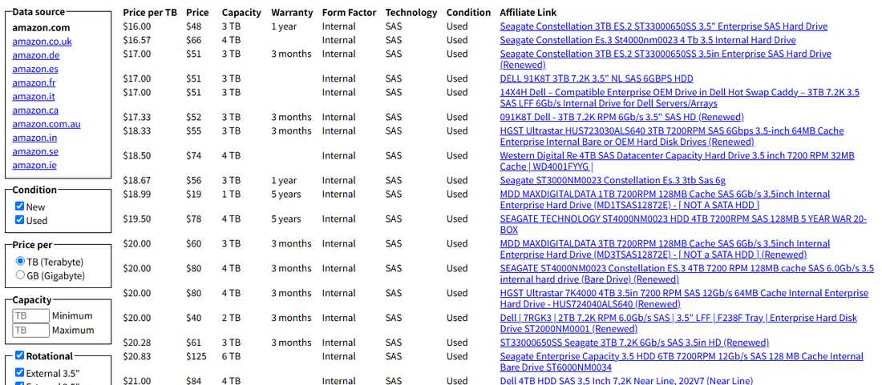Image resolution: width=882 pixels, height=385 pixels.
Task: Open amazon.ca data source link
Action: coord(35,110)
